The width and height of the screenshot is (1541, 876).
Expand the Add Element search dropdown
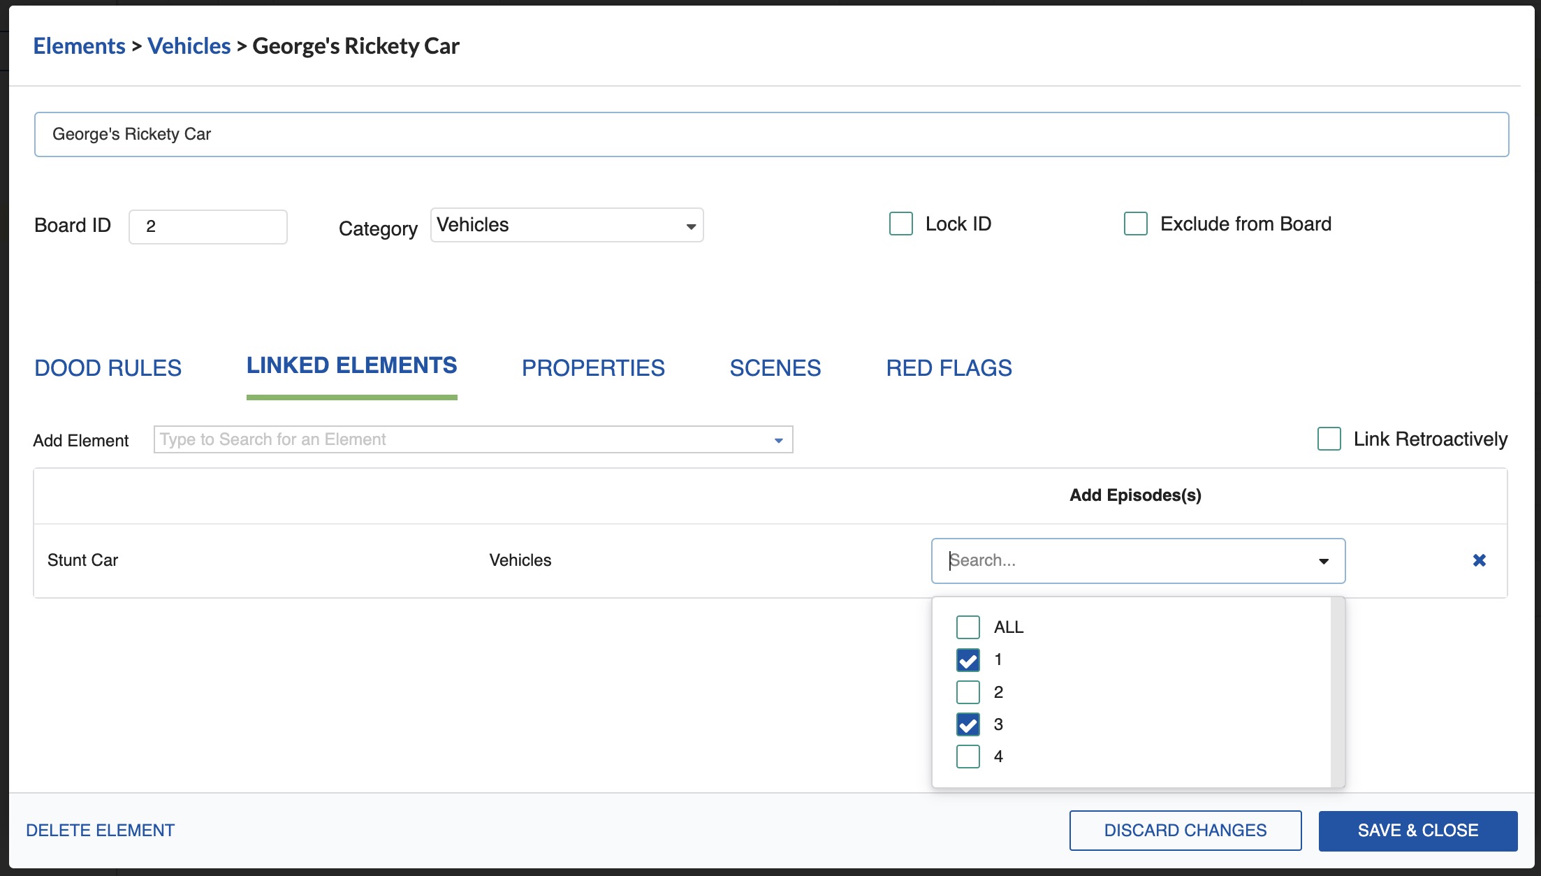pos(778,440)
